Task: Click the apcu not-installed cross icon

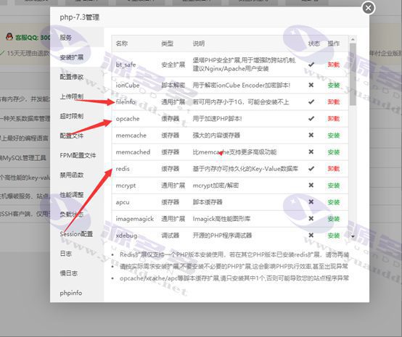Action: [311, 201]
